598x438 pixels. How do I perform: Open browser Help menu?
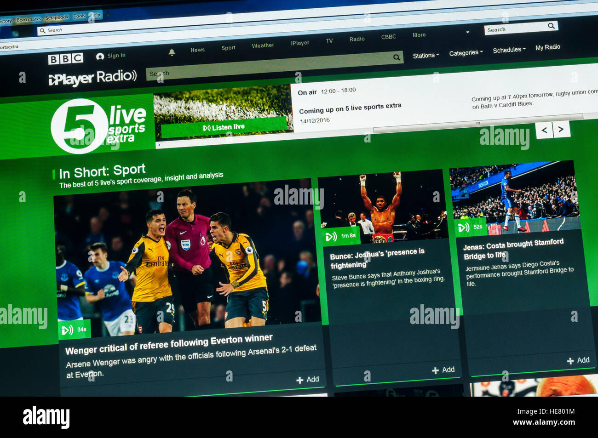pos(95,15)
